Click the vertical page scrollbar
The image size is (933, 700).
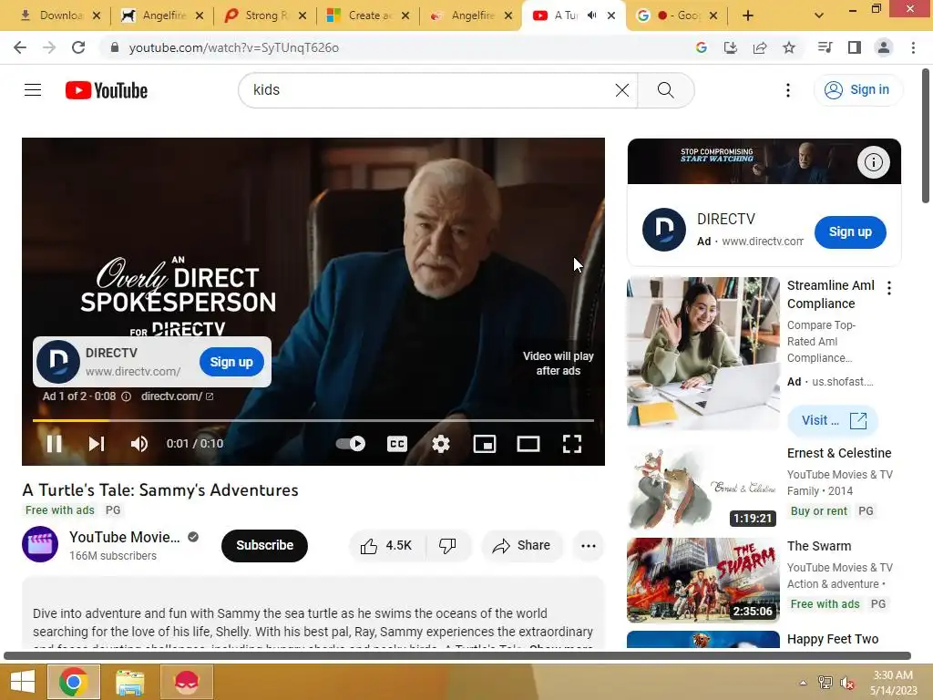coord(926,136)
